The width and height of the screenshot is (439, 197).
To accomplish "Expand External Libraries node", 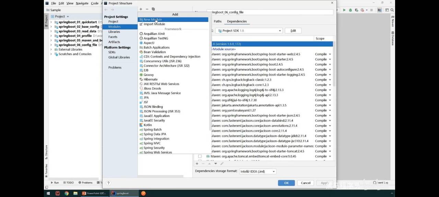I will point(51,50).
